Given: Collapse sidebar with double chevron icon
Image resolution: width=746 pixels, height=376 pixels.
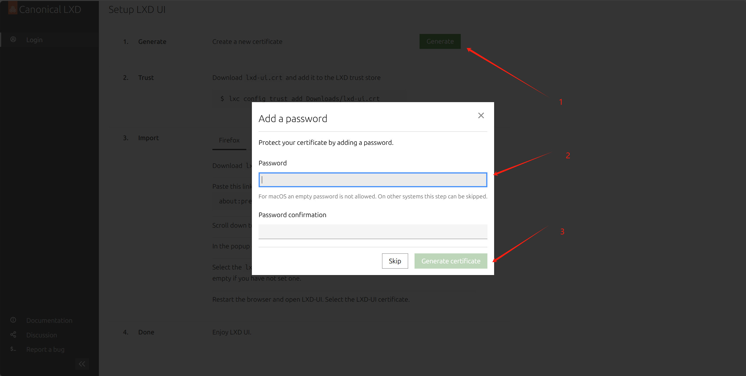Looking at the screenshot, I should [x=82, y=364].
